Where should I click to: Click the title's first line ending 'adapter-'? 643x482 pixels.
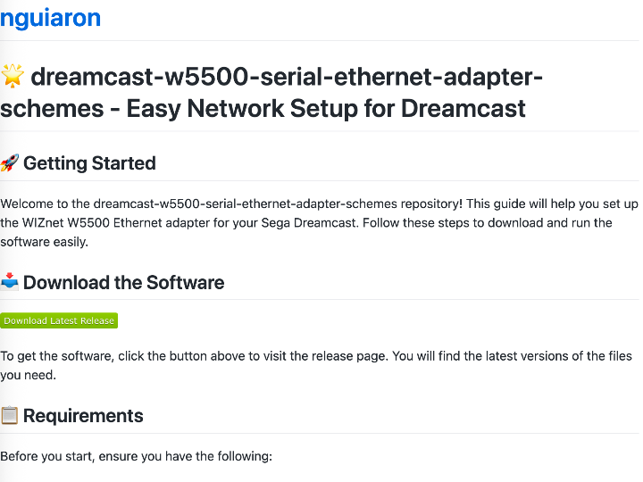287,78
